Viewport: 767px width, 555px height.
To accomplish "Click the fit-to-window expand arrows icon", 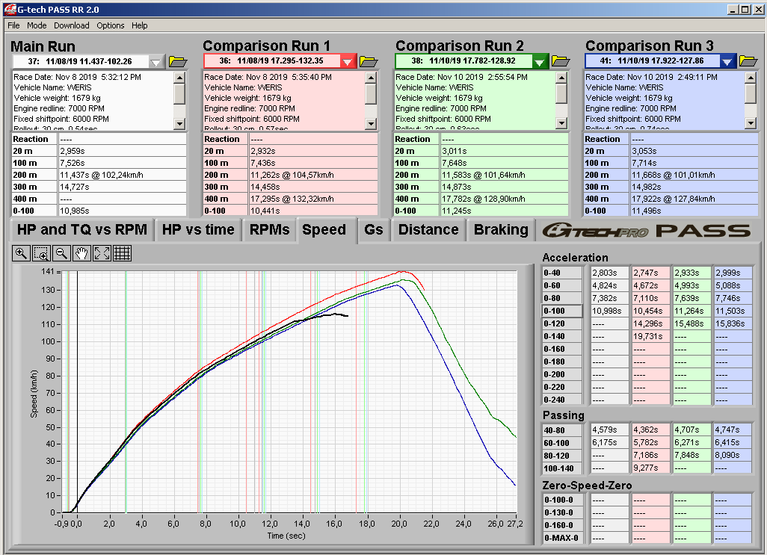I will (x=102, y=253).
